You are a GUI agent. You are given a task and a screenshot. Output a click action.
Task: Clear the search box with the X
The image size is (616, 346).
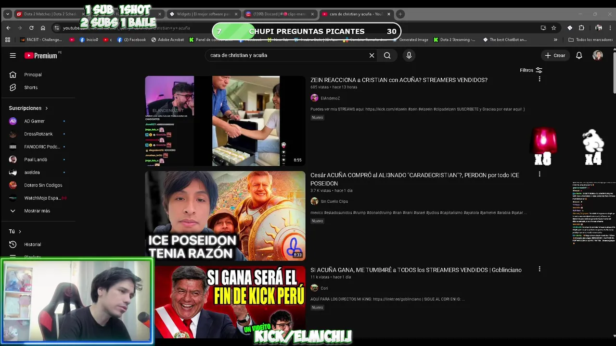click(x=372, y=55)
